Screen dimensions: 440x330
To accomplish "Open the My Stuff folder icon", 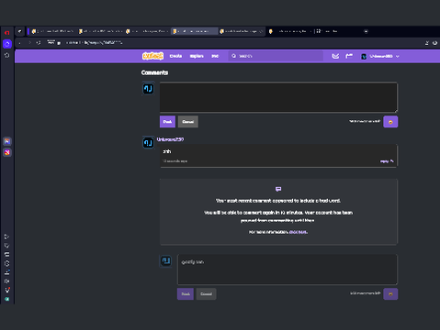I will 349,56.
